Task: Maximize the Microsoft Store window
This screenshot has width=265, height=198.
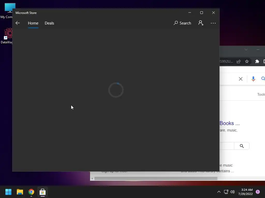Action: coord(201,13)
